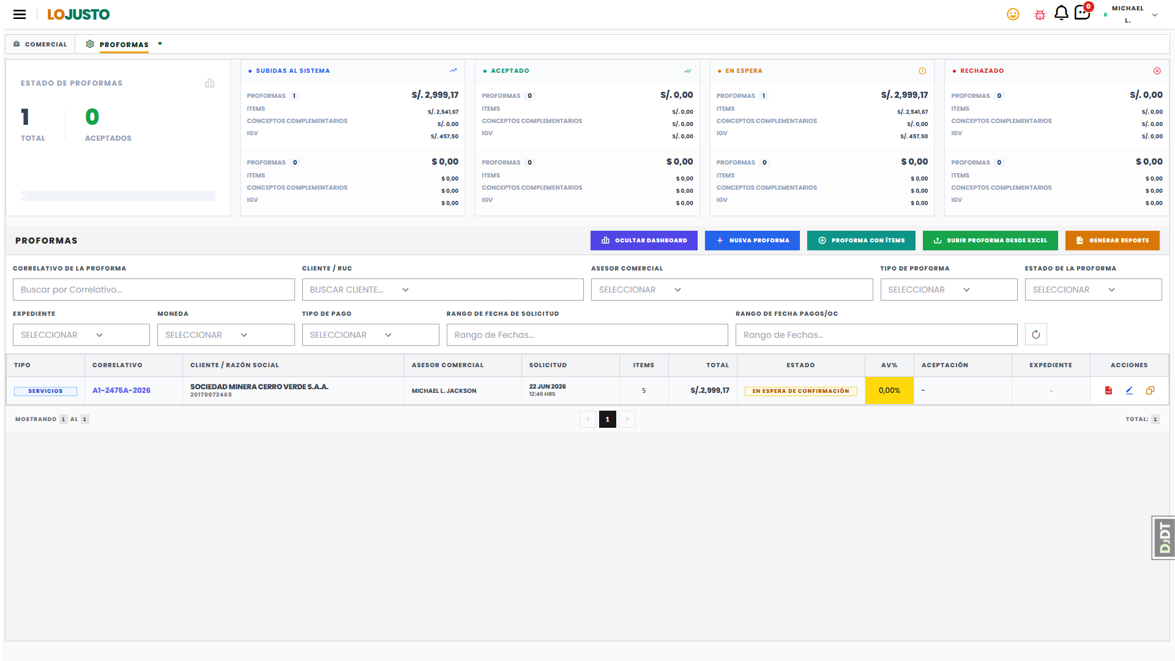
Task: Click the smiley face feedback icon
Action: click(x=1013, y=14)
